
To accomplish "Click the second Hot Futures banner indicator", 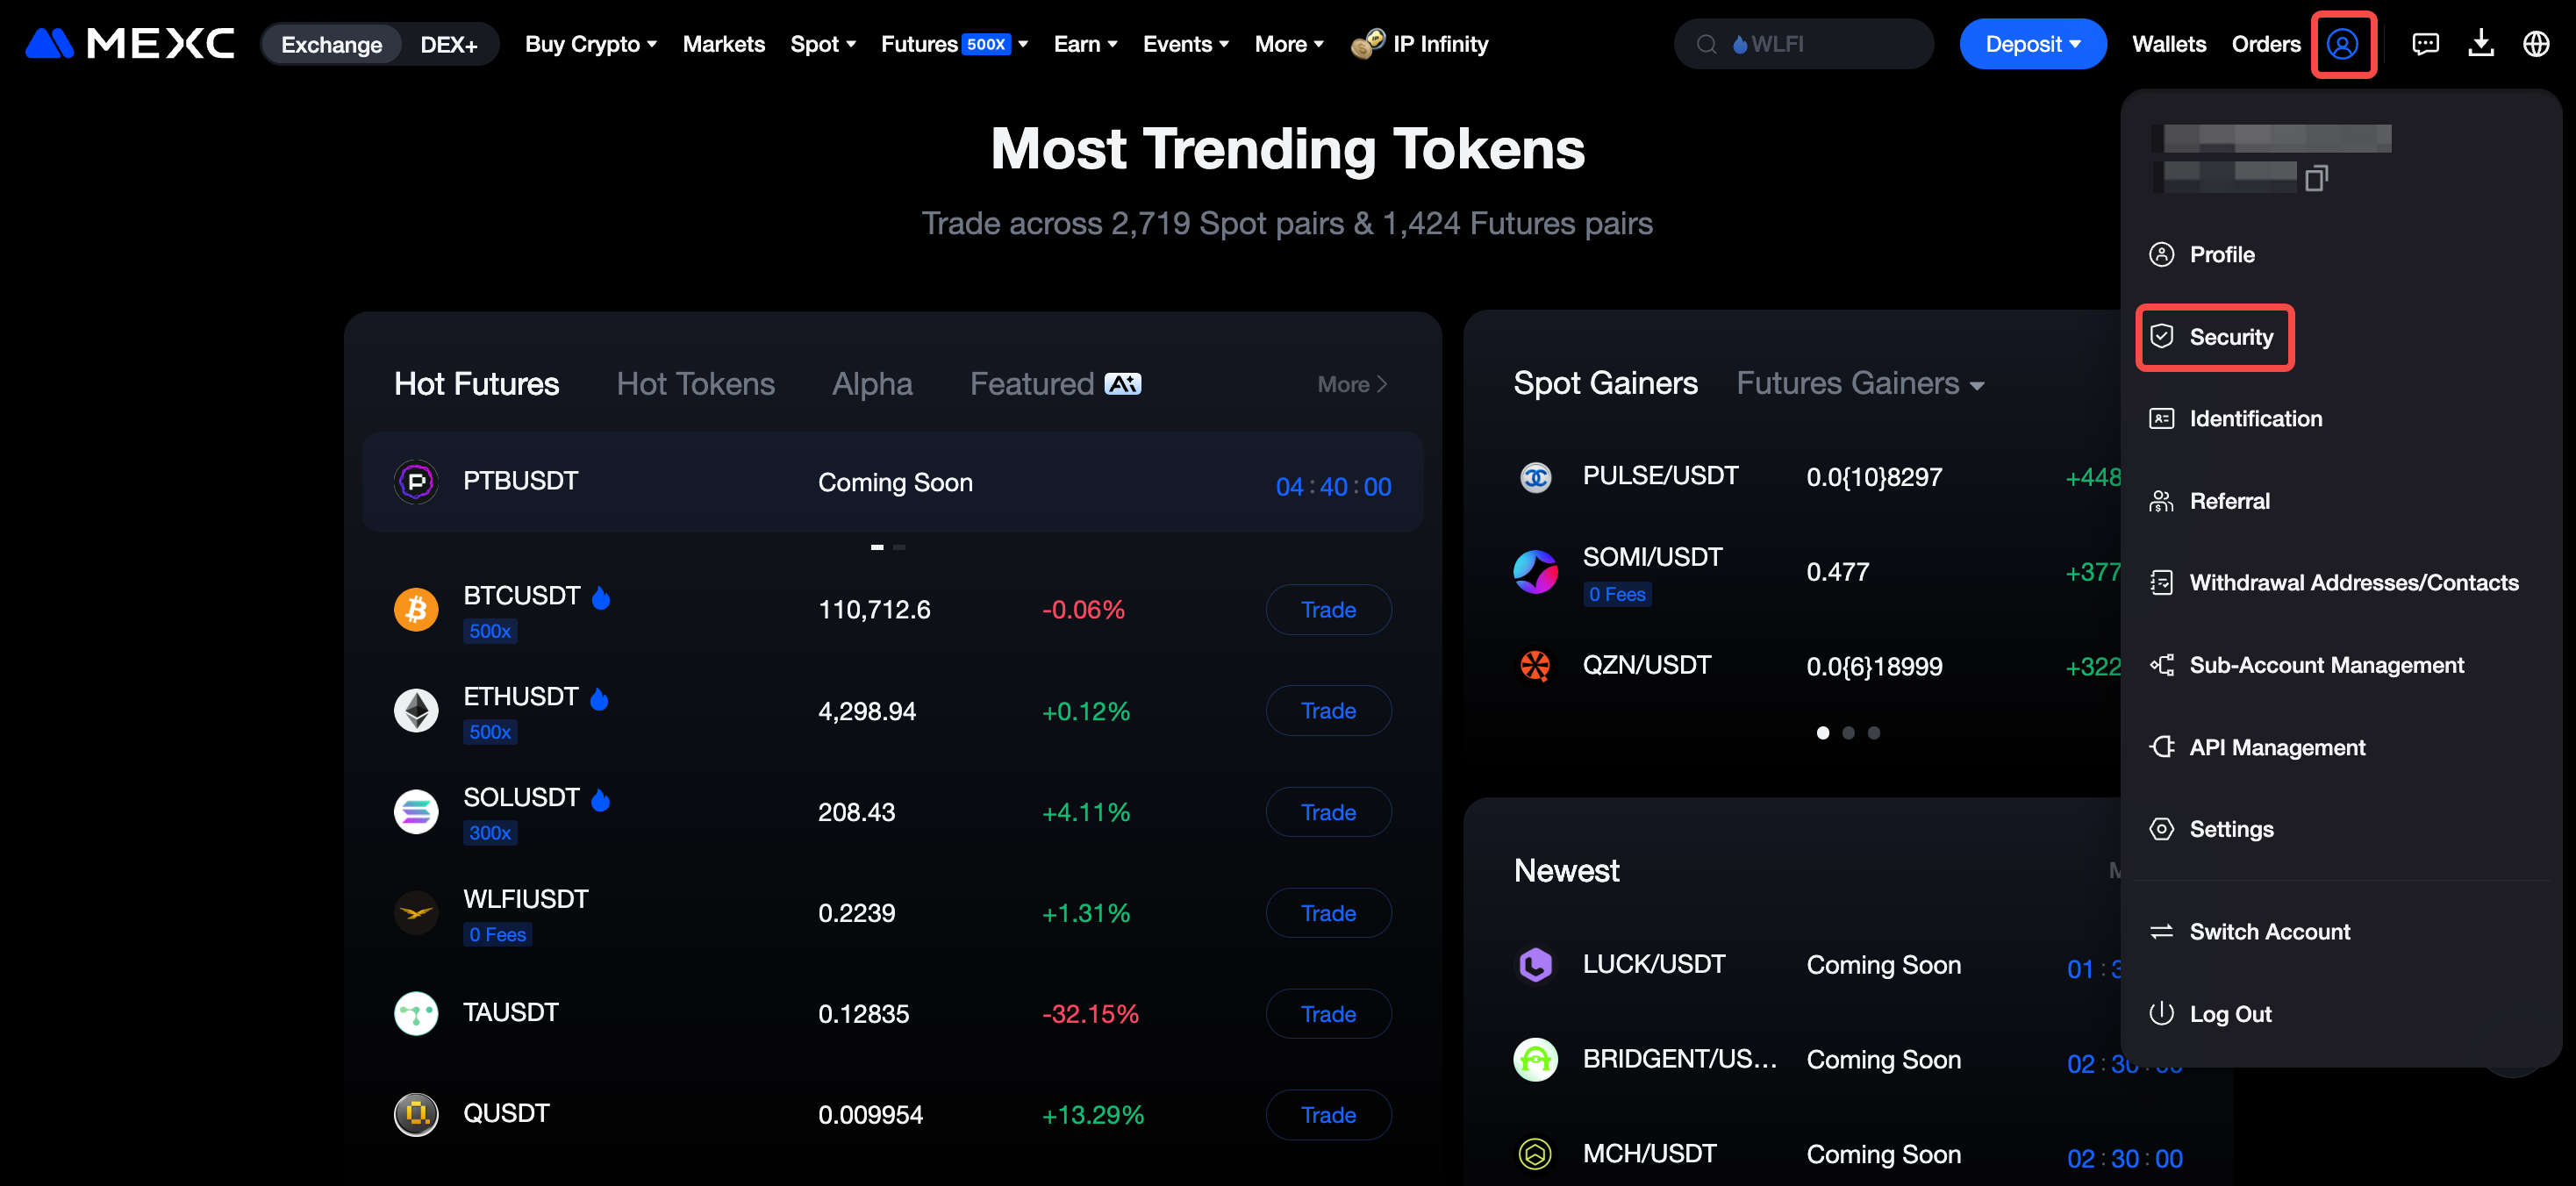I will (x=899, y=547).
